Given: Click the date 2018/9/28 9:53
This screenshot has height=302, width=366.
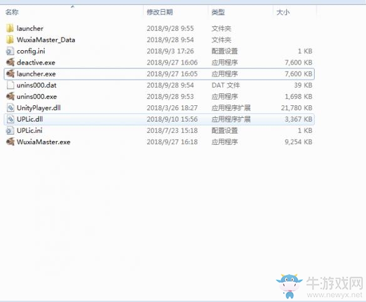Looking at the screenshot, I should 170,96.
